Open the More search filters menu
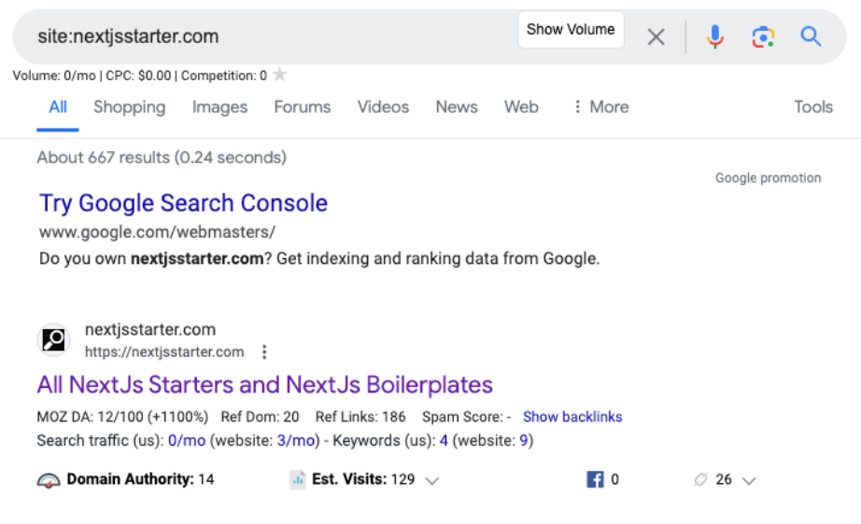The height and width of the screenshot is (524, 861). click(600, 107)
